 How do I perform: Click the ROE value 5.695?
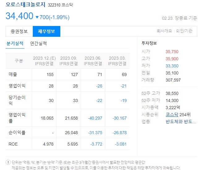click(x=73, y=144)
